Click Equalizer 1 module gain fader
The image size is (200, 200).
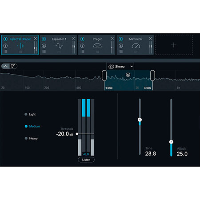pos(74,48)
